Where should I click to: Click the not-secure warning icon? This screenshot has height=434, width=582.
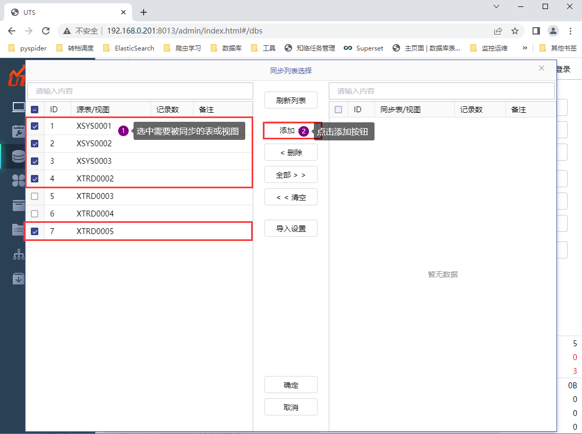(67, 31)
